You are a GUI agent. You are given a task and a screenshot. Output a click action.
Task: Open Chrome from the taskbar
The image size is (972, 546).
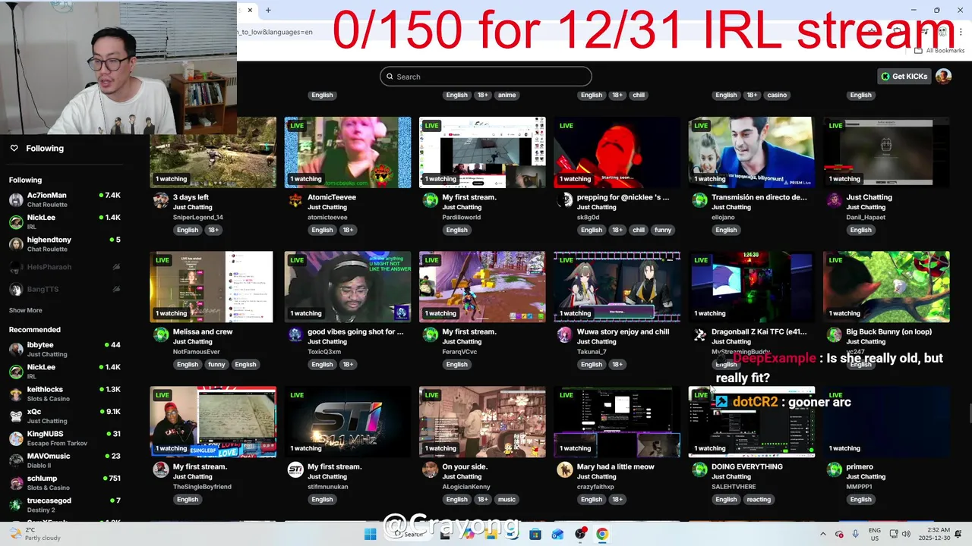pos(601,534)
